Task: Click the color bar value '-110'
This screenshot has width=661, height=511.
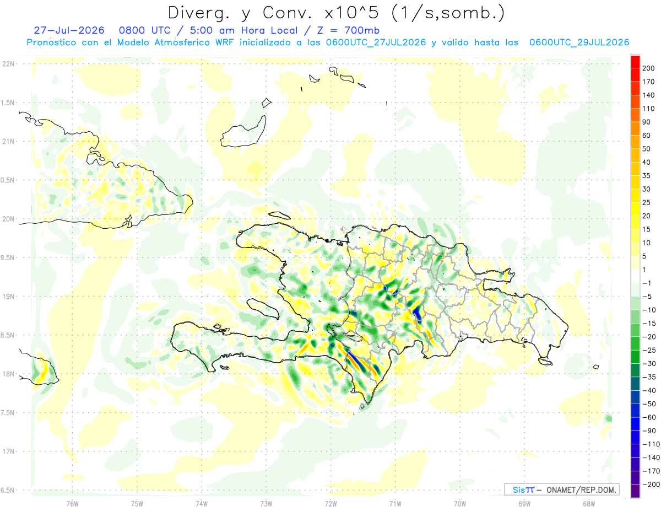Action: pyautogui.click(x=651, y=444)
